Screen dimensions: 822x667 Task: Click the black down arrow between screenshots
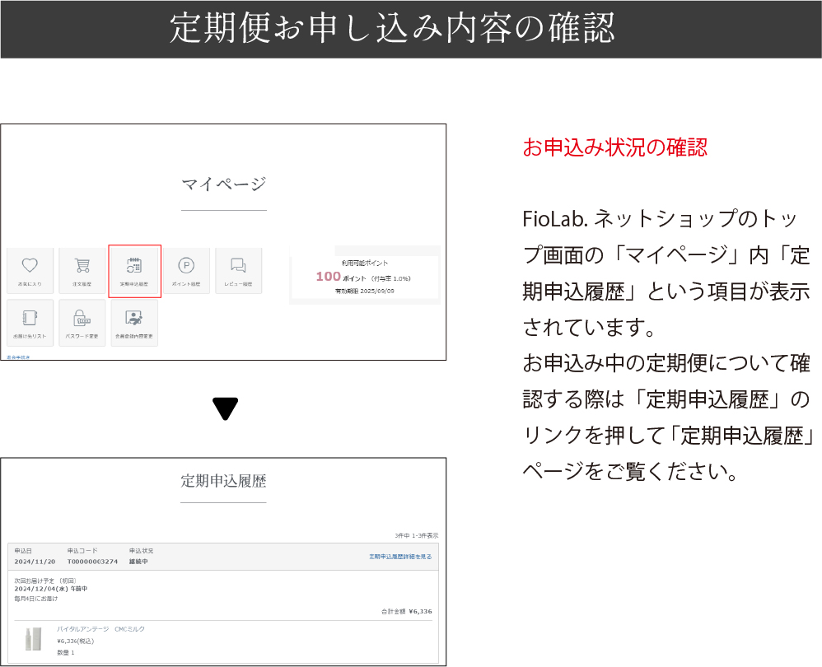(x=225, y=408)
